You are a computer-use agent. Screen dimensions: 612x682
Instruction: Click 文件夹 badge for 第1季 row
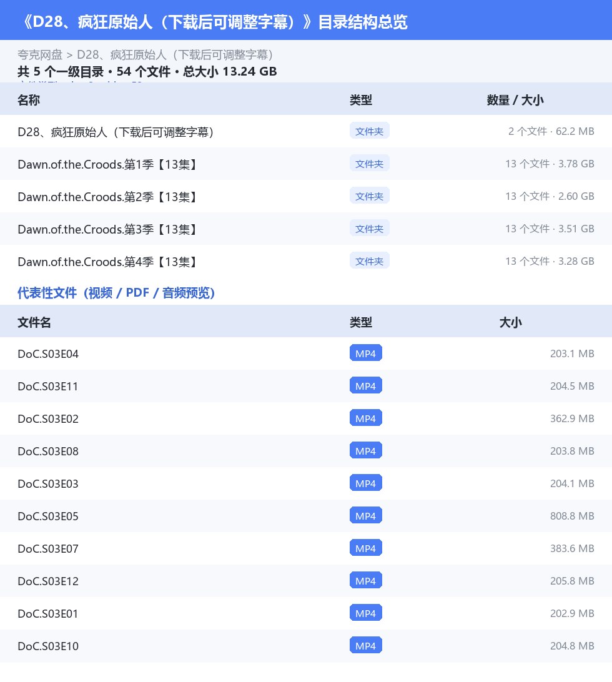(369, 164)
